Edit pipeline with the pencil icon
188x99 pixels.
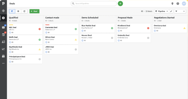[x=171, y=11]
